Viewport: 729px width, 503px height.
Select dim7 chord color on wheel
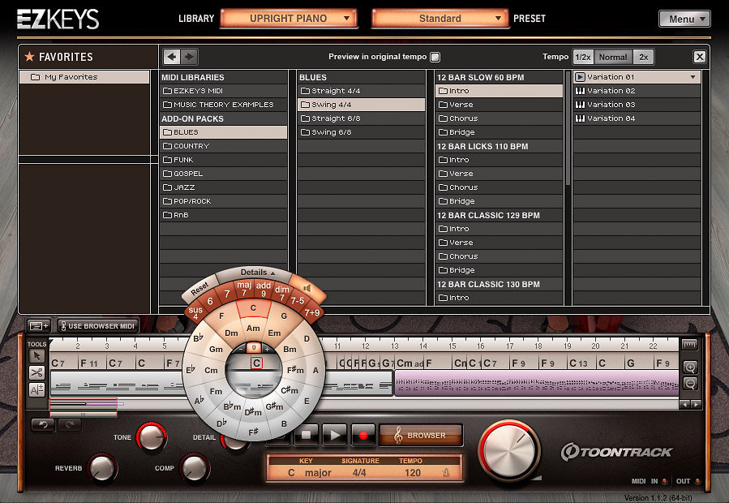[281, 292]
